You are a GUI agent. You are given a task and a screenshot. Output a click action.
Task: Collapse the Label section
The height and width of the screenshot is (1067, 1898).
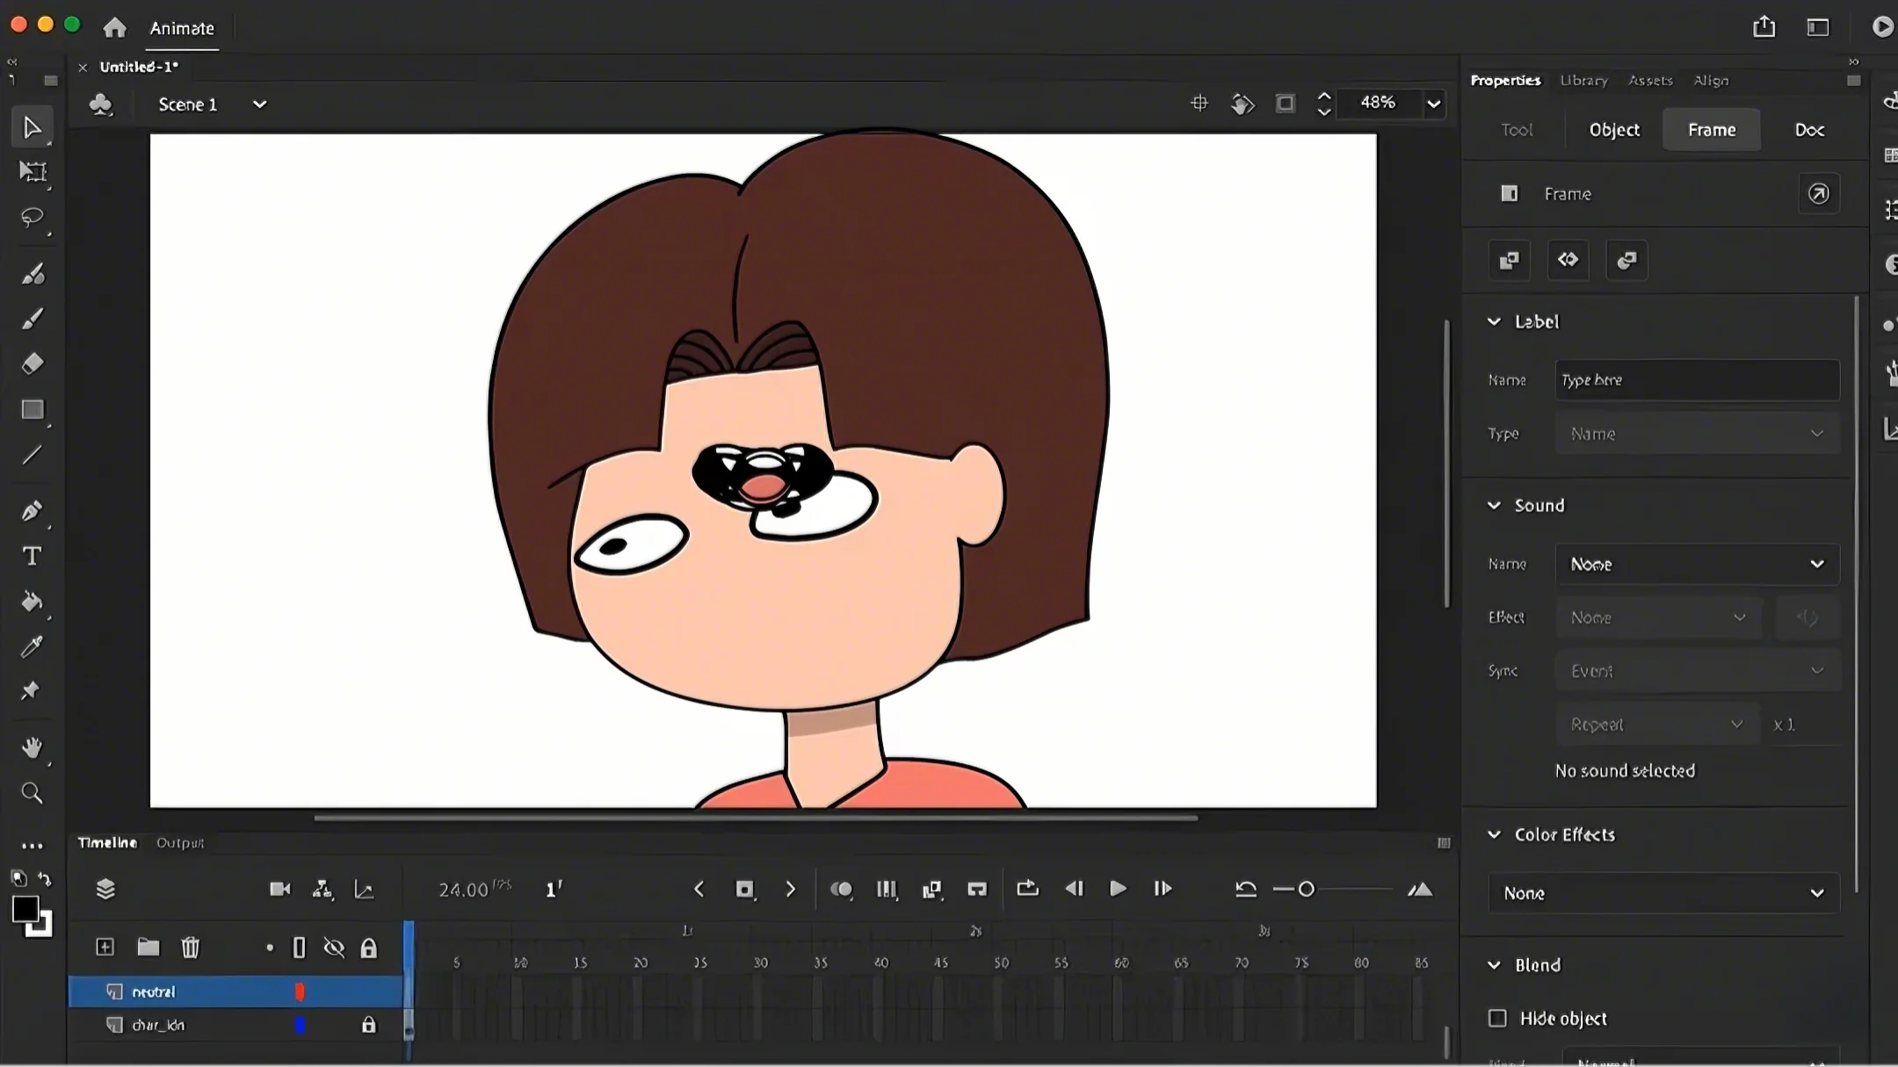pos(1494,321)
